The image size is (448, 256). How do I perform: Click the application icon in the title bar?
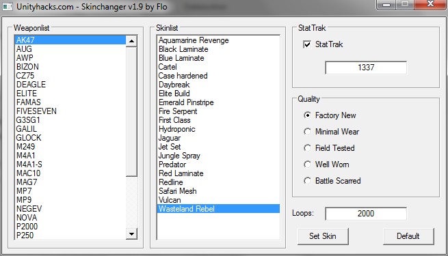pyautogui.click(x=8, y=6)
